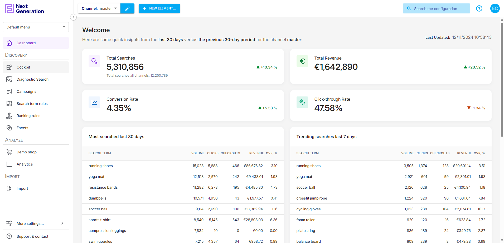This screenshot has height=243, width=504.
Task: Open Support & contact link
Action: pos(32,236)
